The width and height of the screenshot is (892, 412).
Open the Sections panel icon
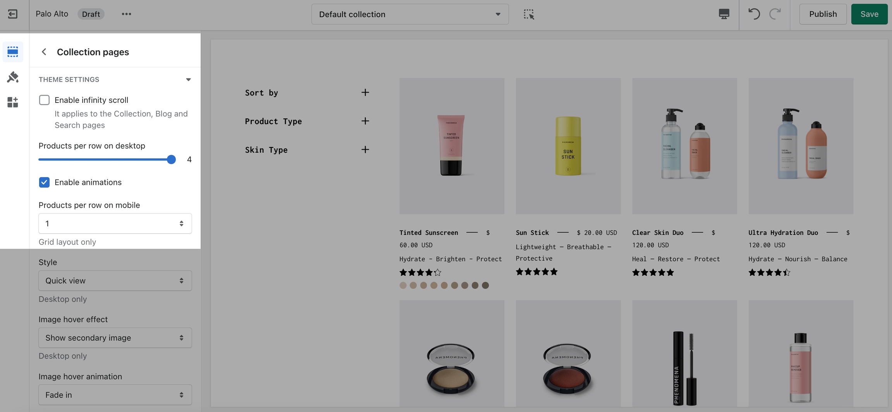click(13, 52)
